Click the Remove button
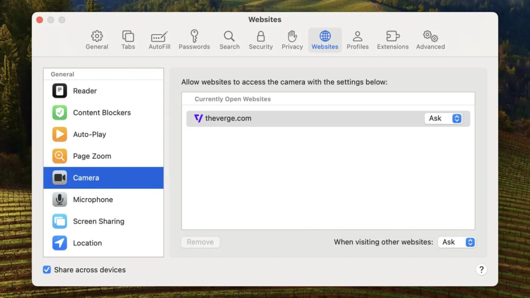Screen dimensions: 530x298 [200, 242]
